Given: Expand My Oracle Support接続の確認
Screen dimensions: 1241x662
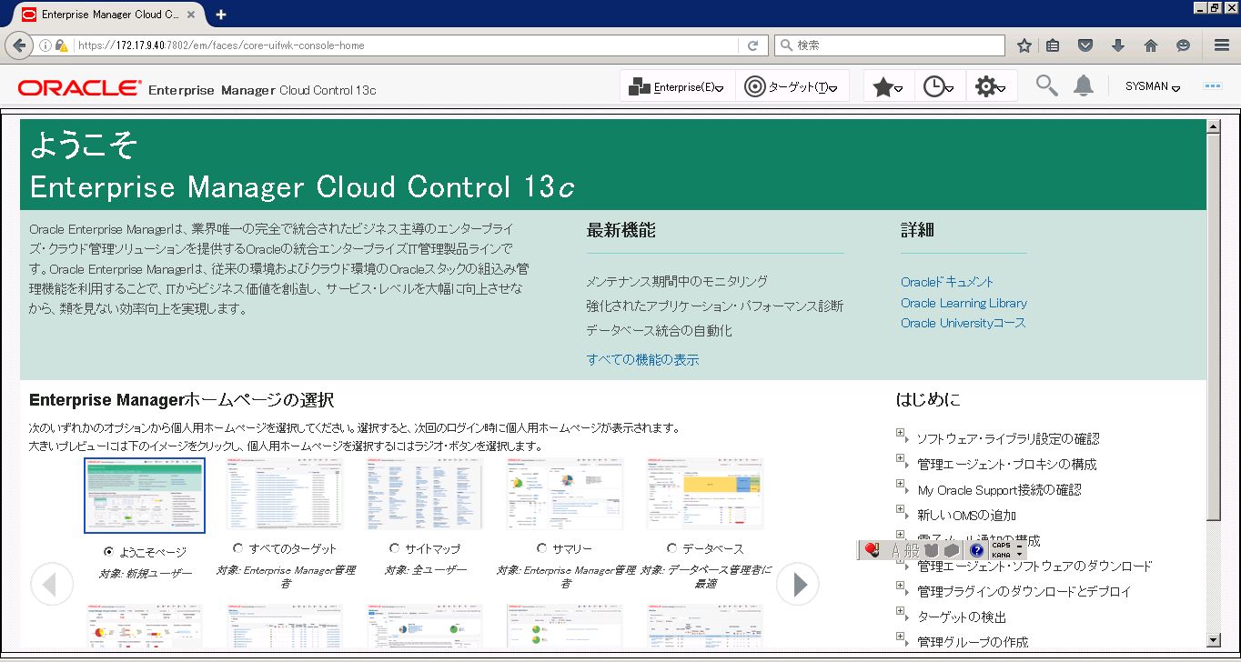Looking at the screenshot, I should pyautogui.click(x=901, y=485).
